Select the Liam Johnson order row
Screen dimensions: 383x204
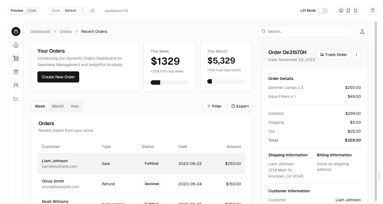141,164
